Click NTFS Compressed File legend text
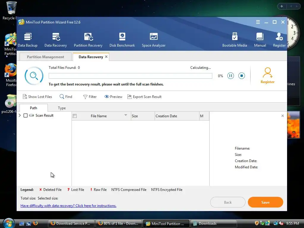 [x=129, y=190]
